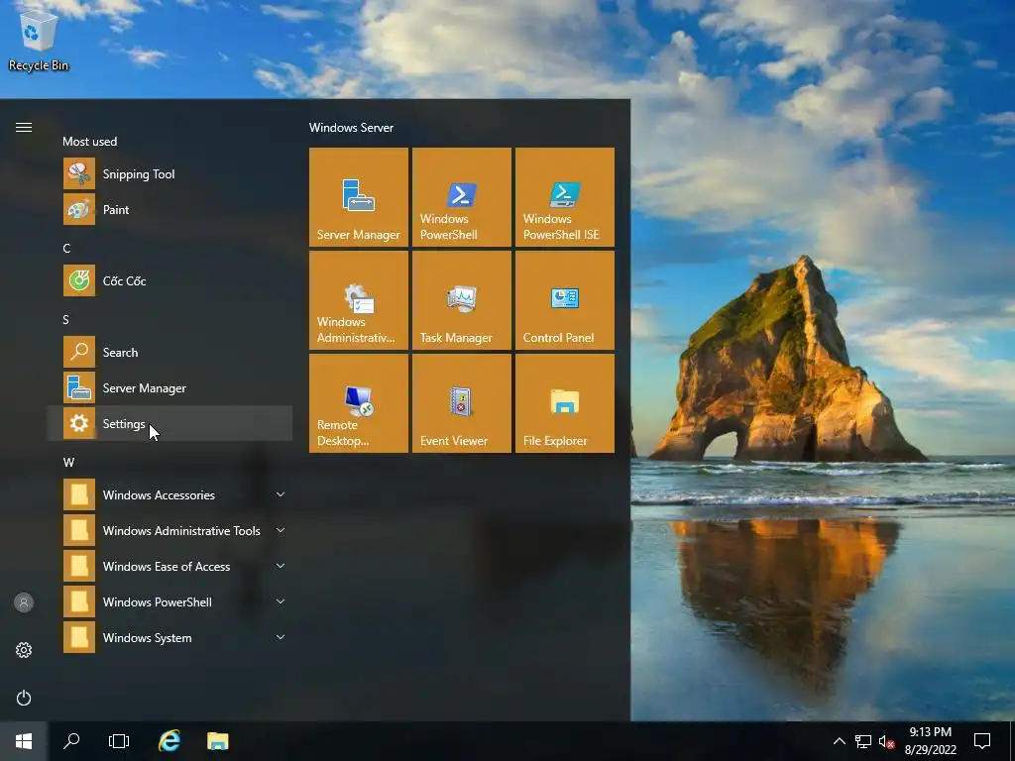Open the clock showing 9:13 PM
The width and height of the screenshot is (1015, 761).
[x=930, y=741]
